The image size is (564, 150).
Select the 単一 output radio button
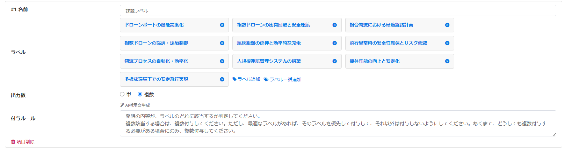pyautogui.click(x=122, y=94)
